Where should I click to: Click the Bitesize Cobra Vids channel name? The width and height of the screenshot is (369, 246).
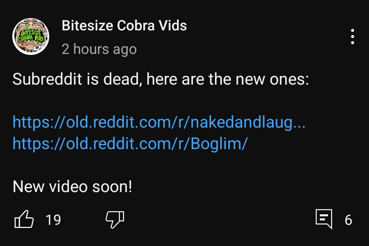pos(124,25)
